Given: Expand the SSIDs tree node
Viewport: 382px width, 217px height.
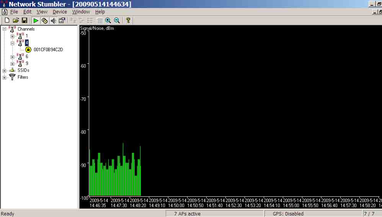Looking at the screenshot, I should click(x=4, y=71).
